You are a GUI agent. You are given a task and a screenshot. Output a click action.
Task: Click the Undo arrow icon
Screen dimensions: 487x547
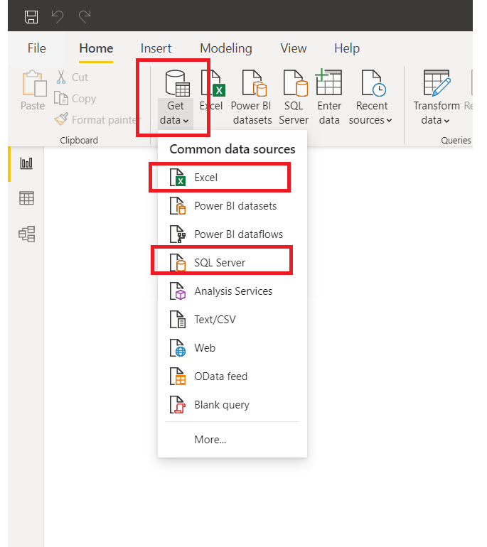click(58, 16)
